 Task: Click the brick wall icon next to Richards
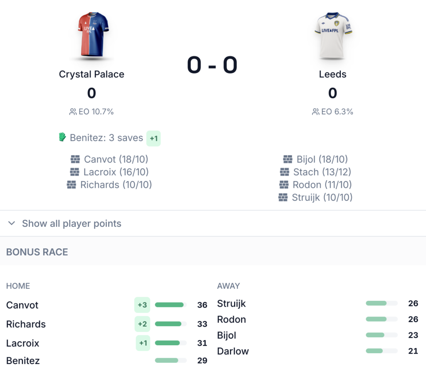72,185
